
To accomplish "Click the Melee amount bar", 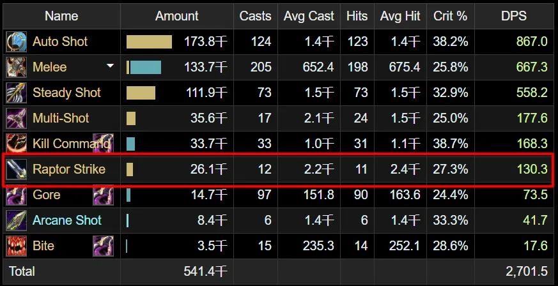I will click(144, 67).
